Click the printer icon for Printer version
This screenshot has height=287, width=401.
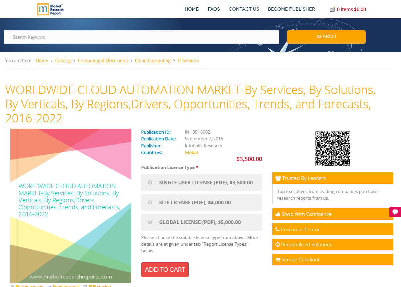point(12,286)
